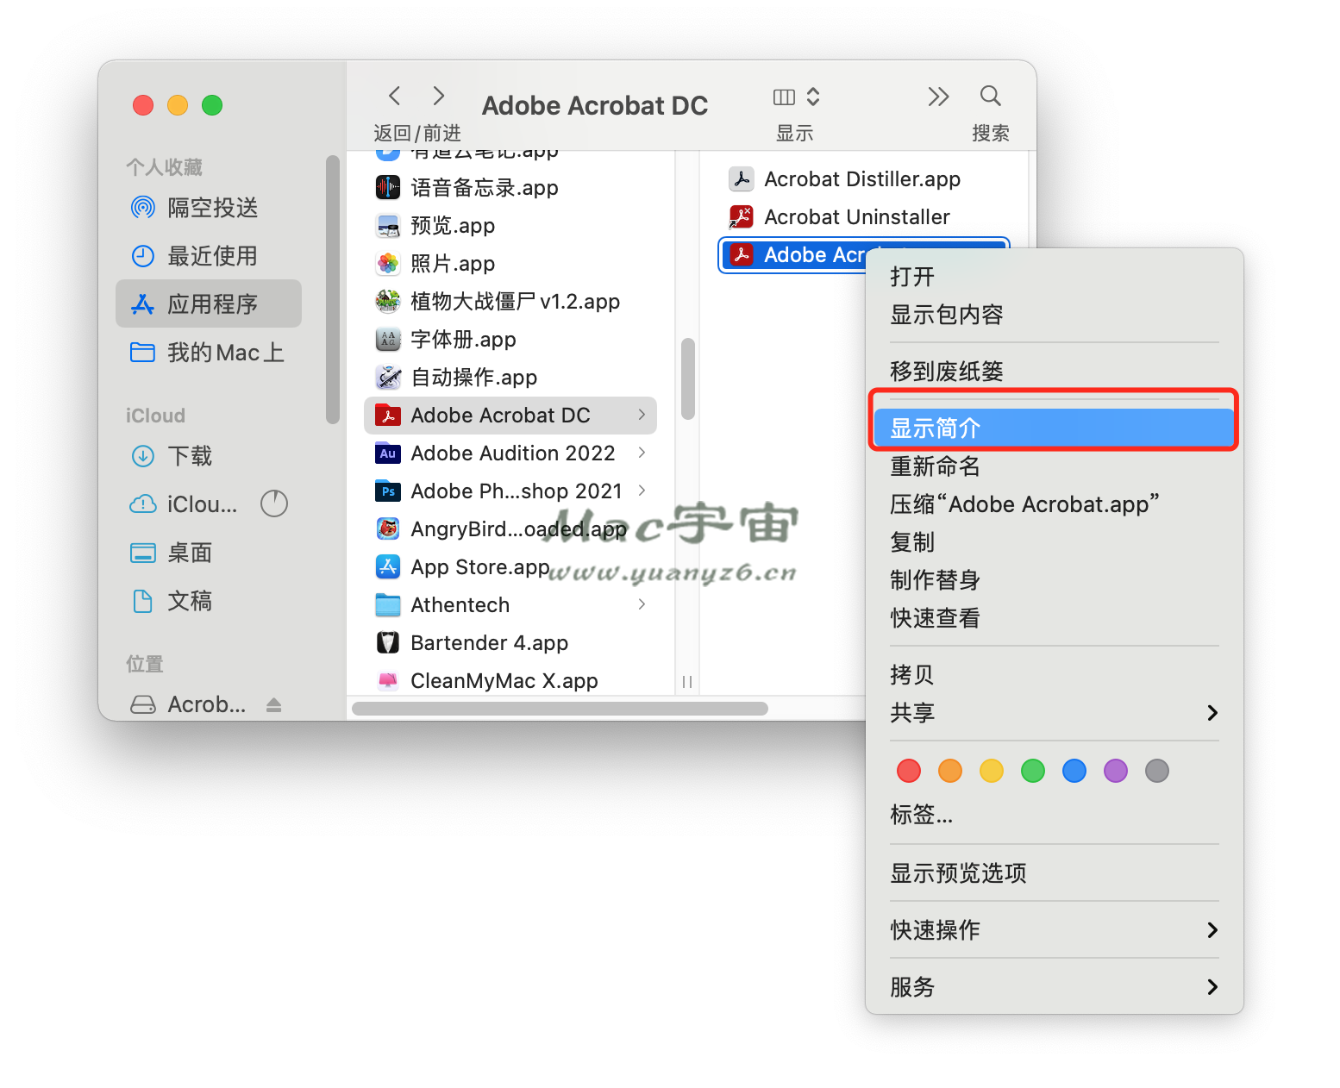The image size is (1340, 1088).
Task: Eject the Acrob... volume
Action: pyautogui.click(x=274, y=705)
